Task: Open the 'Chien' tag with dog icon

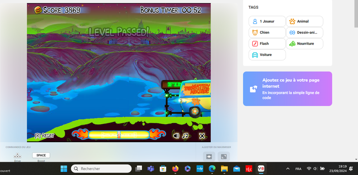Action: point(267,32)
